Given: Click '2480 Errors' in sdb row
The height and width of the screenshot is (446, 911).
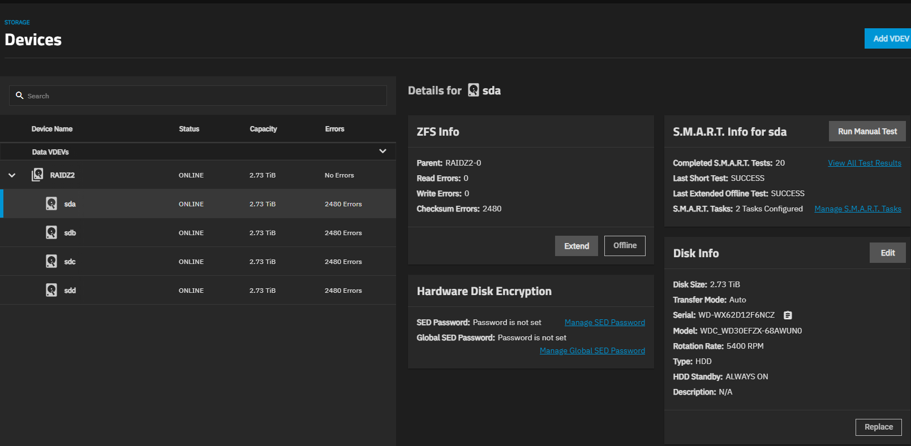Looking at the screenshot, I should [x=343, y=233].
